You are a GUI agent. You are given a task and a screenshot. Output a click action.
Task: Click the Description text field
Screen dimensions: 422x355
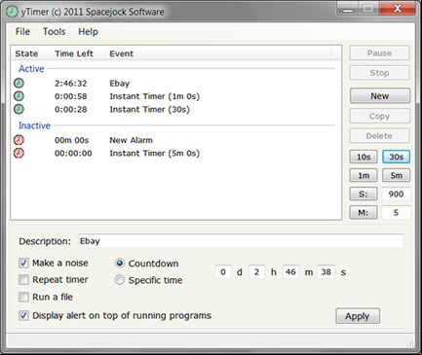coord(241,241)
